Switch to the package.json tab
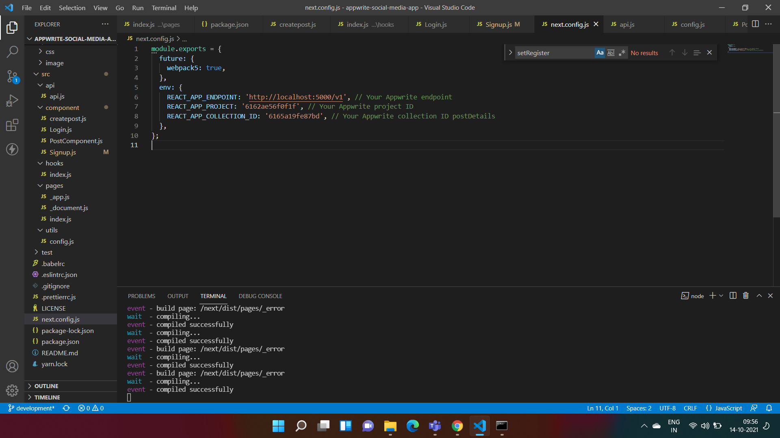780x438 pixels. [228, 24]
